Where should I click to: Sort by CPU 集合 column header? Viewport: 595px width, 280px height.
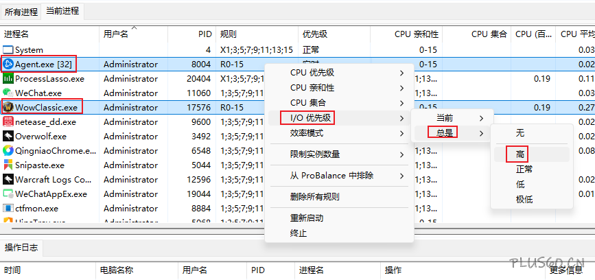point(477,34)
